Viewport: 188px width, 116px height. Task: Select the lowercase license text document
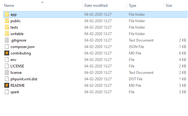point(16,73)
